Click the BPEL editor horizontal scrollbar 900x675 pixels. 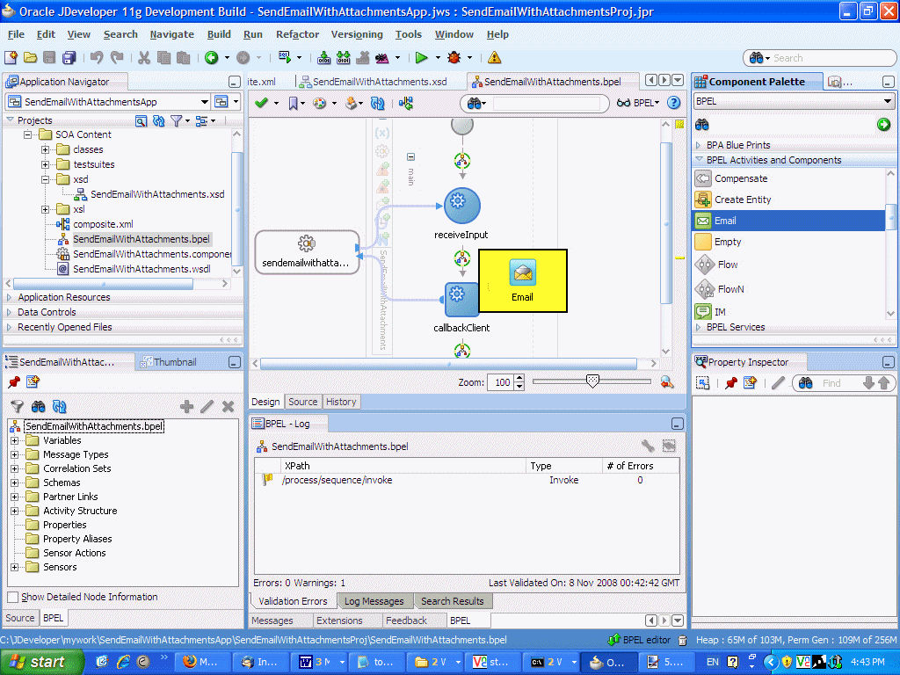tap(447, 363)
